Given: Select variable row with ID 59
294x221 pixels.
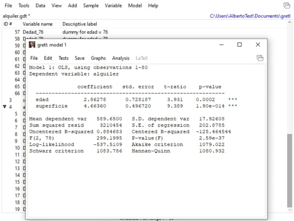Looking at the screenshot, I should (x=14, y=45).
